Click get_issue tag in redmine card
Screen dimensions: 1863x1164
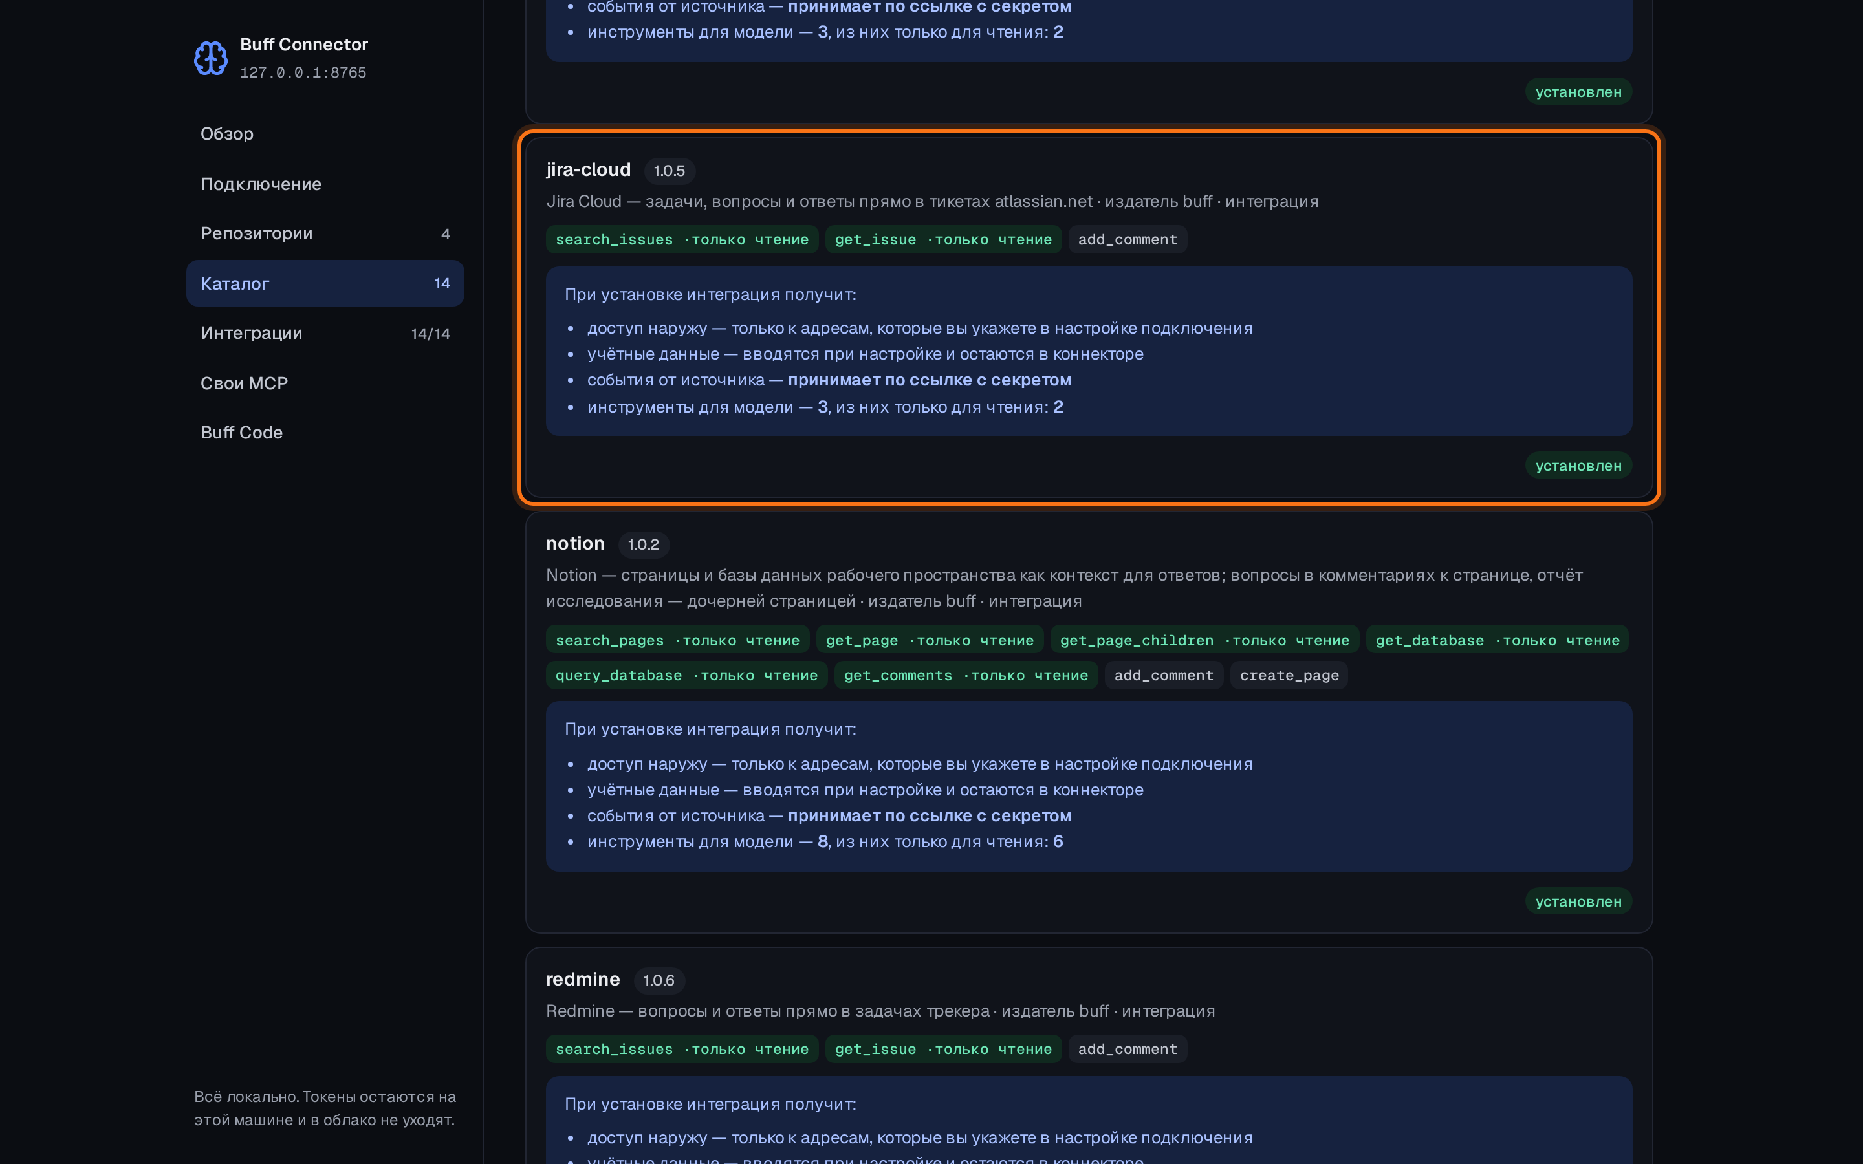pyautogui.click(x=943, y=1050)
